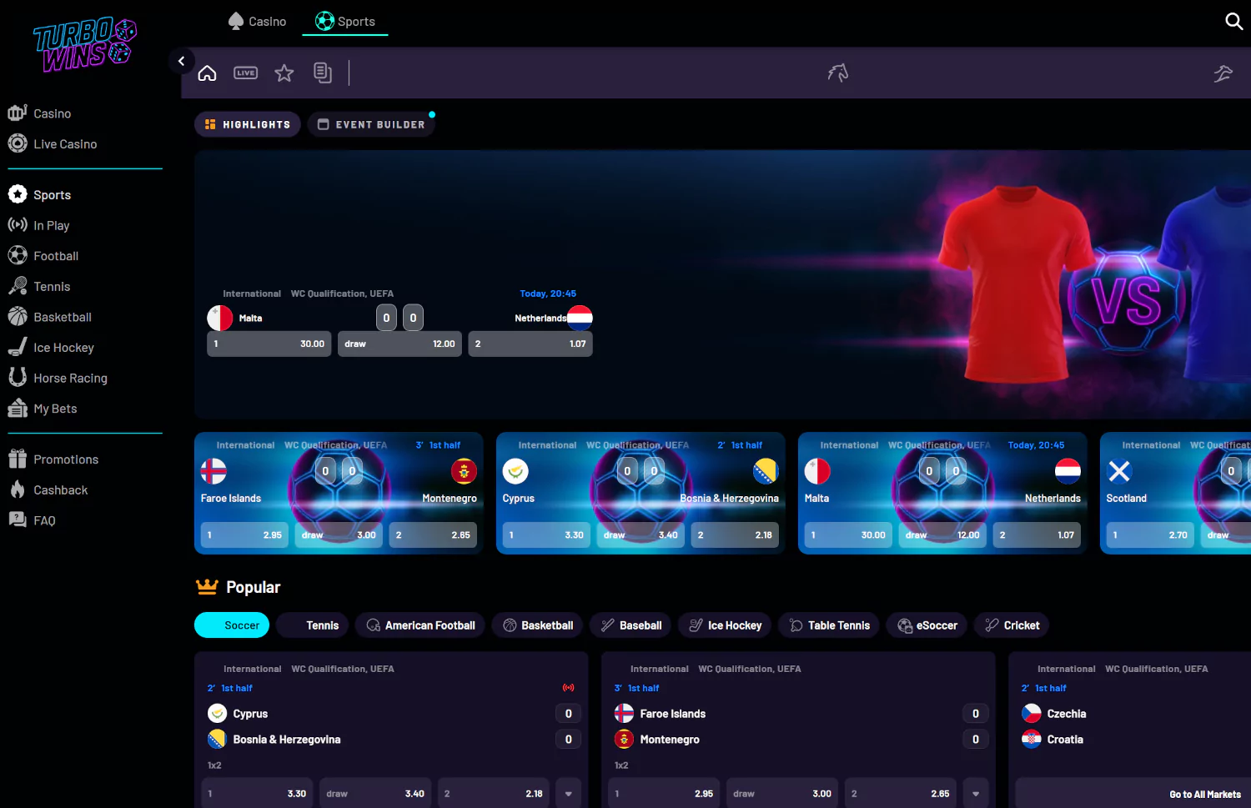1251x808 pixels.
Task: Open the bet slip document icon
Action: pyautogui.click(x=323, y=73)
